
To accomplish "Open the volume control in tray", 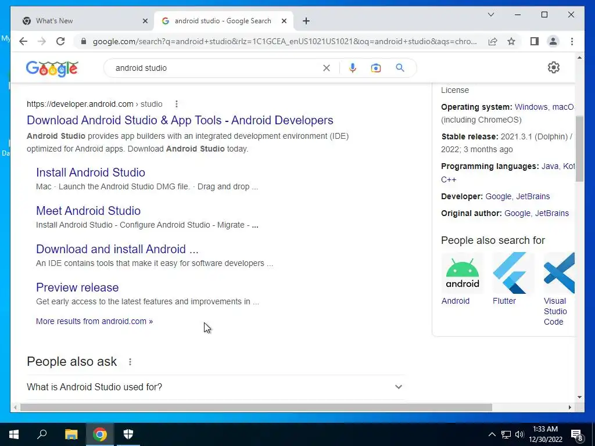I will coord(519,434).
